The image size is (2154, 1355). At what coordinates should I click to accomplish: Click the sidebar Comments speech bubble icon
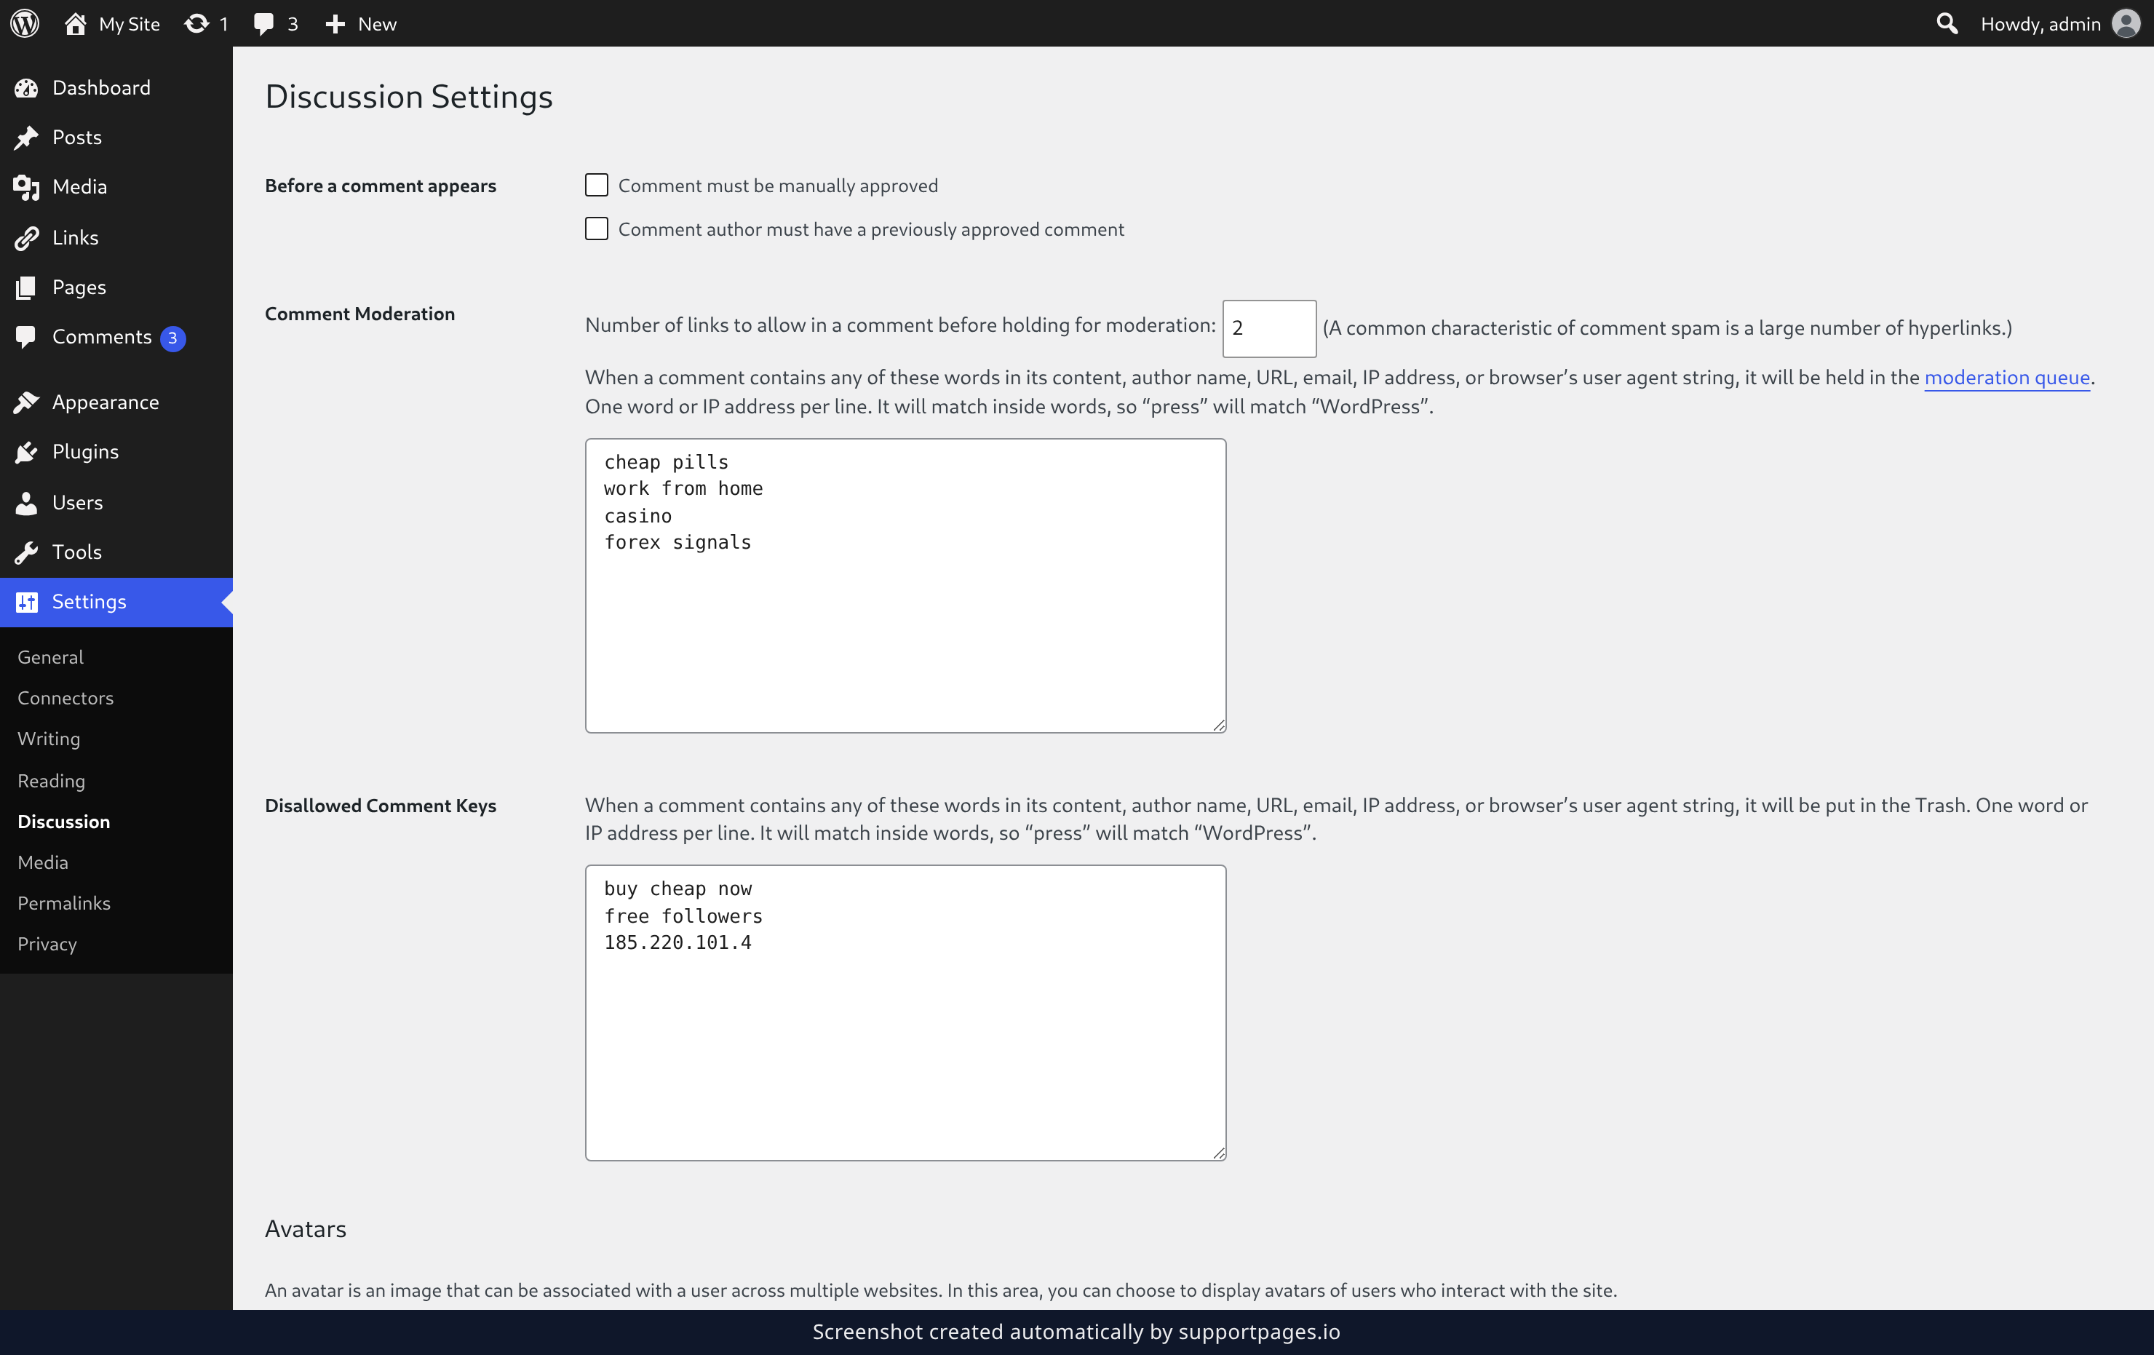tap(26, 337)
